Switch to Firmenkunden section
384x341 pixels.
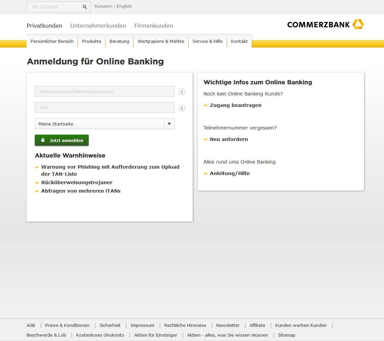click(154, 26)
